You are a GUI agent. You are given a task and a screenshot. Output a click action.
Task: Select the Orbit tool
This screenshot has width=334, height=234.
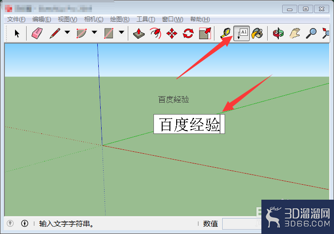point(278,33)
